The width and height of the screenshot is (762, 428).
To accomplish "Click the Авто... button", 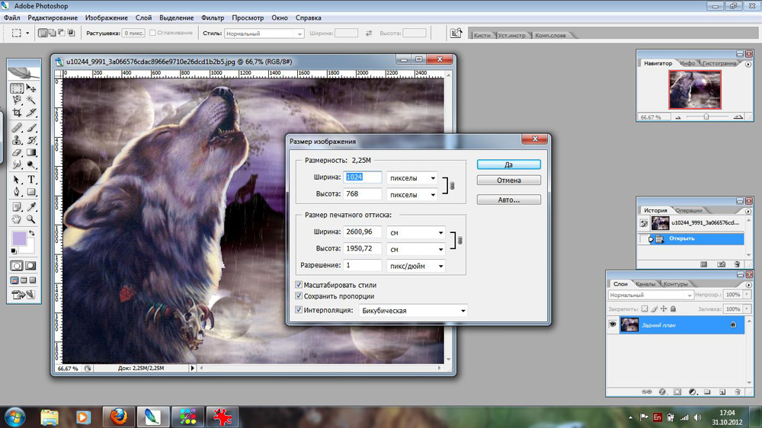I will click(509, 200).
